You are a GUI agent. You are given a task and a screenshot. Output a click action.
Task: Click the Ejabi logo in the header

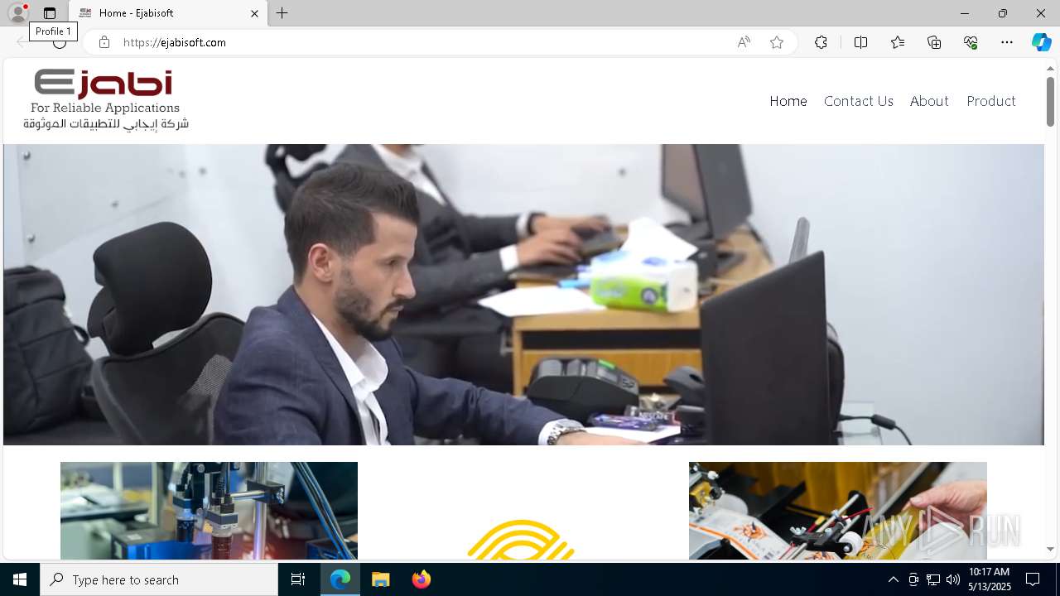pyautogui.click(x=106, y=100)
